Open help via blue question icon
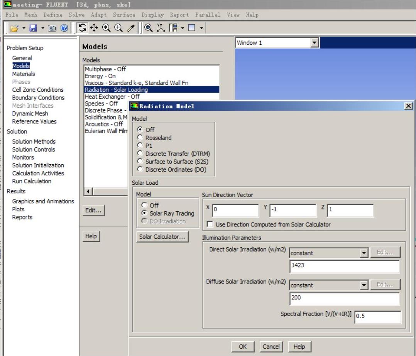 pyautogui.click(x=64, y=28)
